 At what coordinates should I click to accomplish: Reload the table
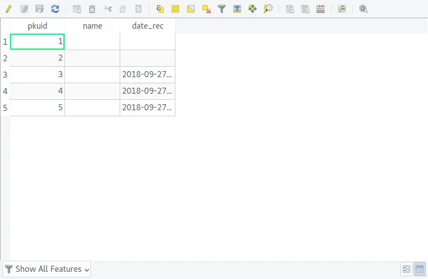pos(55,9)
